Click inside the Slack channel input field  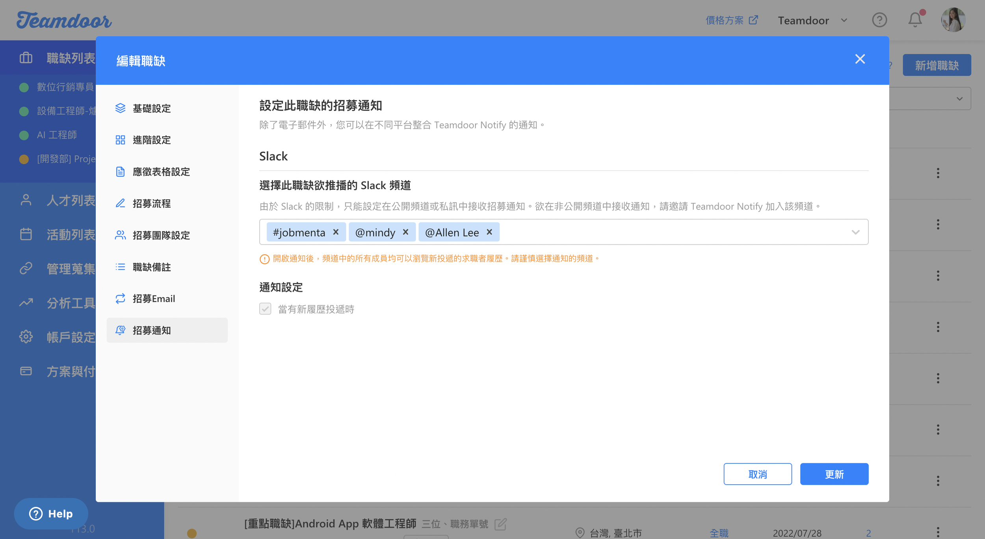point(670,232)
